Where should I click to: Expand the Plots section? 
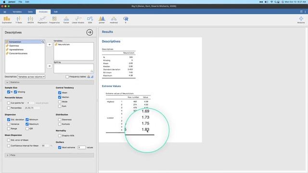49,155
